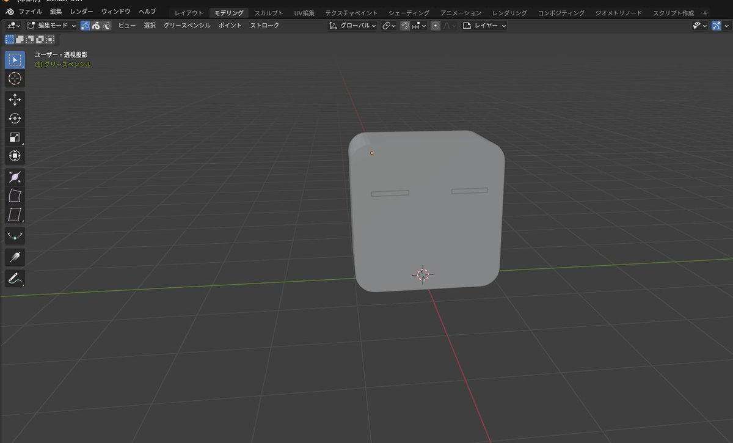Switch to the スクリプト作成 workspace tab
The image size is (733, 443).
point(673,13)
